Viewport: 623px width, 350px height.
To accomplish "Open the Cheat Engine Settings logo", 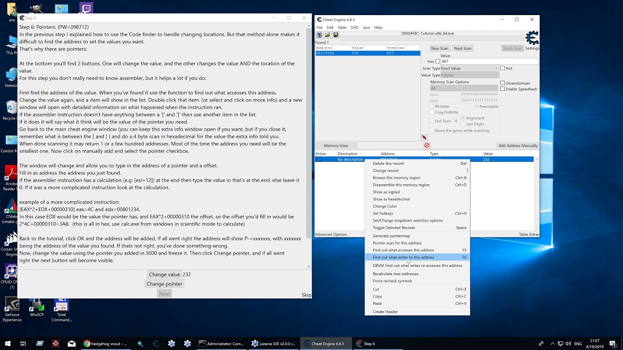I will click(532, 38).
